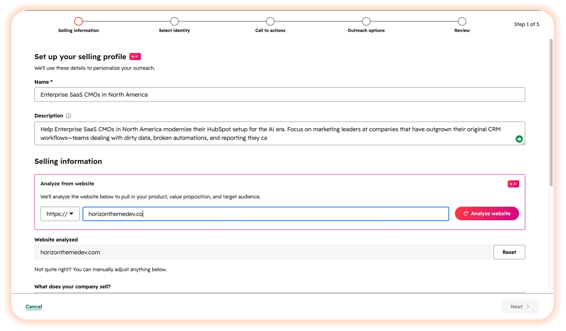Click the vertical scrollbar thumb

click(551, 113)
